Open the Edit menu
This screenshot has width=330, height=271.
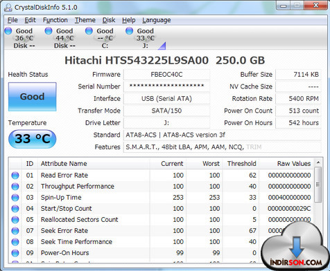click(x=31, y=20)
